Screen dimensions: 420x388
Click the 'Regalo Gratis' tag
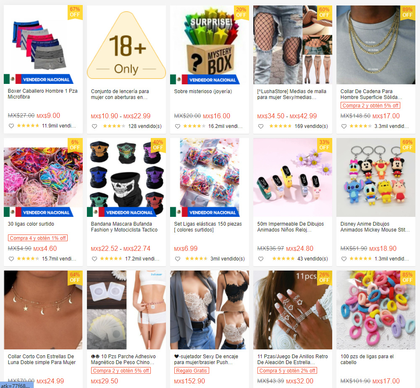pos(192,371)
